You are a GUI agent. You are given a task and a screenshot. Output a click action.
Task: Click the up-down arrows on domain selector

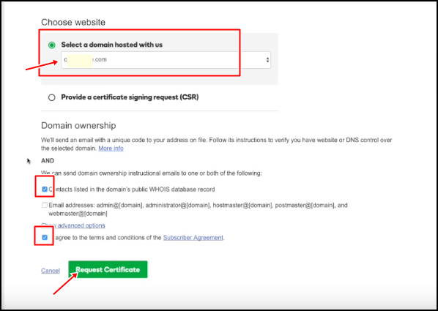267,60
